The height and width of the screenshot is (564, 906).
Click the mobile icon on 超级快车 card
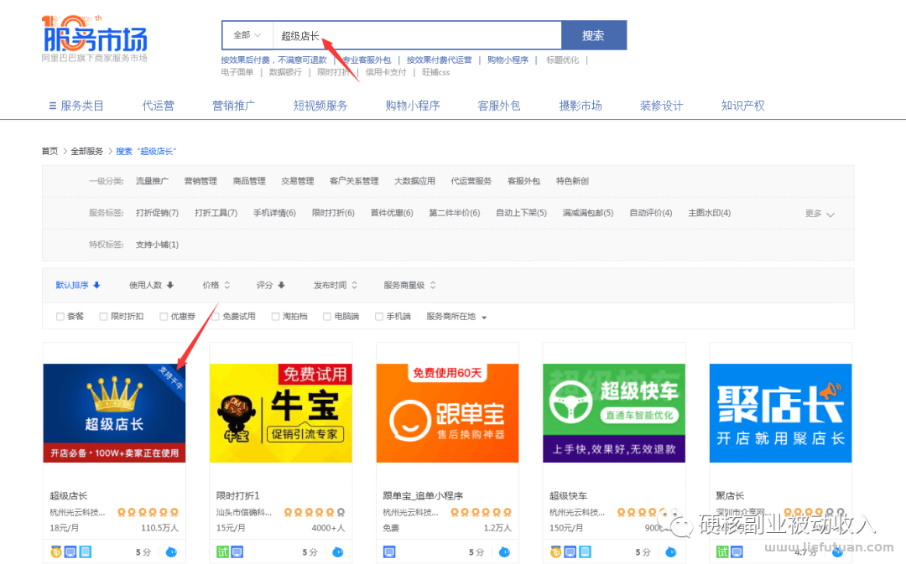(585, 552)
